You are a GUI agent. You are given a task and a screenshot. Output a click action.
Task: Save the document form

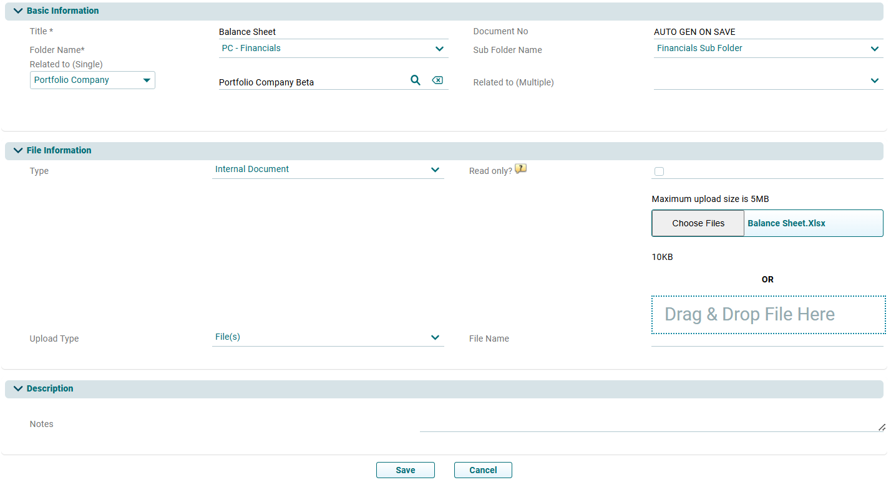tap(405, 470)
